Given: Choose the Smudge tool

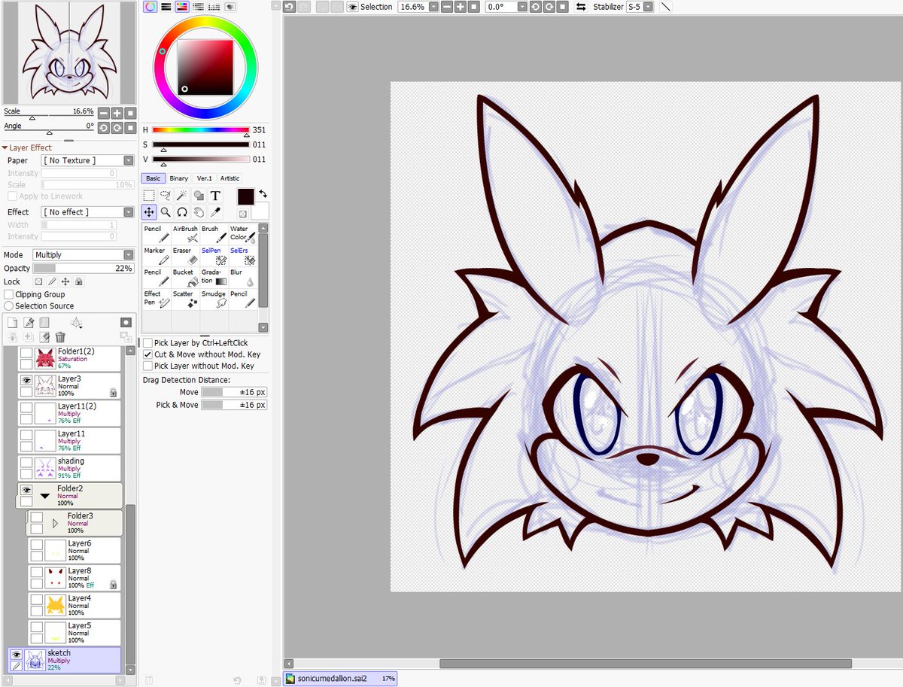Looking at the screenshot, I should click(x=214, y=299).
